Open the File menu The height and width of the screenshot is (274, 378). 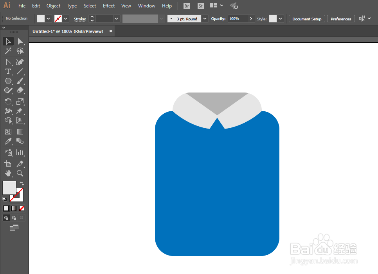[x=22, y=6]
